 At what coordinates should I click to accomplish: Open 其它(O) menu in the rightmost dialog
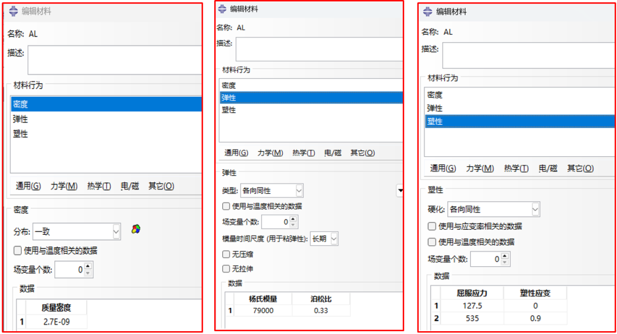pyautogui.click(x=580, y=168)
